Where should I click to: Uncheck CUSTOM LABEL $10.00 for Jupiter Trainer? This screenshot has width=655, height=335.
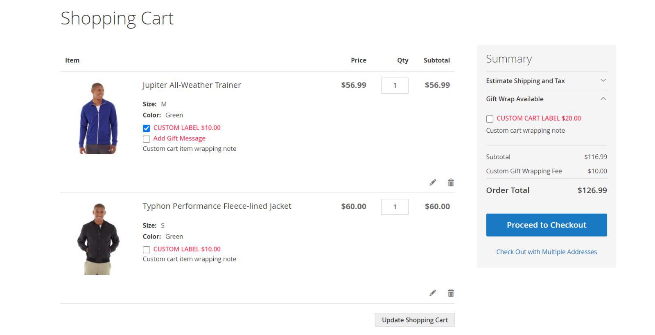[147, 128]
